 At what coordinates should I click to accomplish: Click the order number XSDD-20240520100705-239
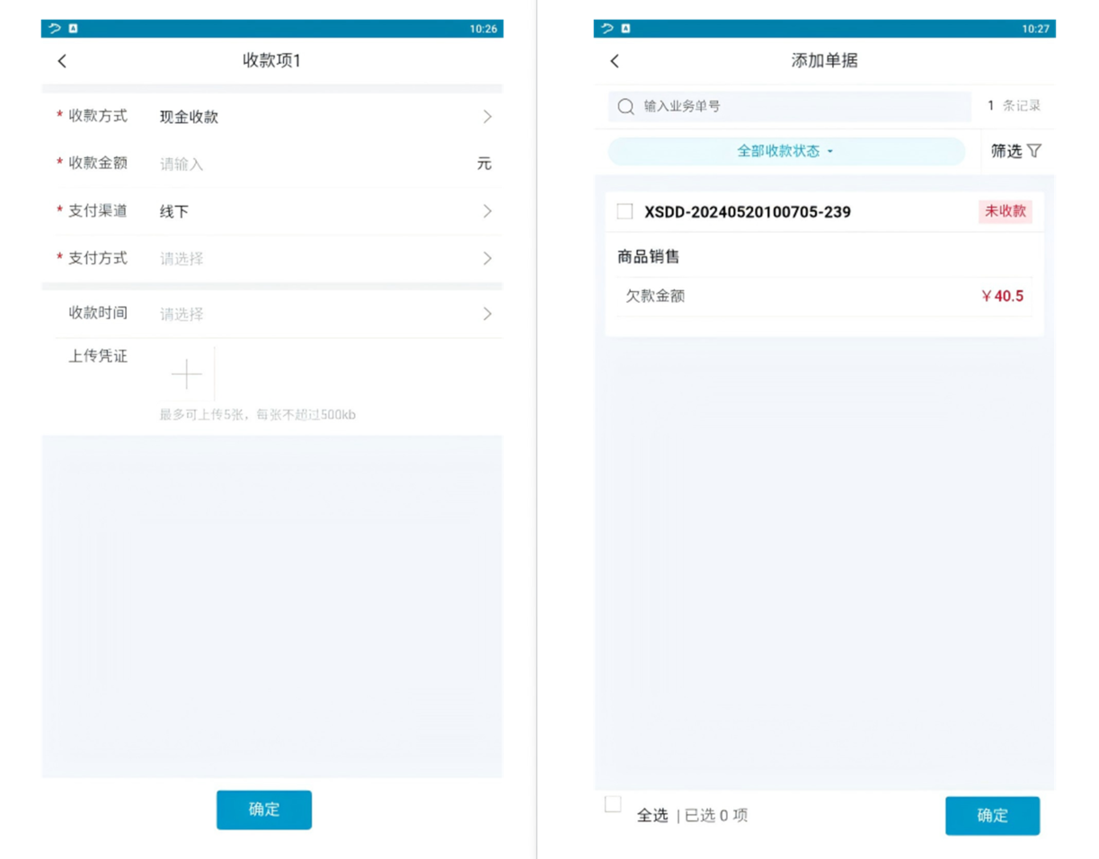748,212
